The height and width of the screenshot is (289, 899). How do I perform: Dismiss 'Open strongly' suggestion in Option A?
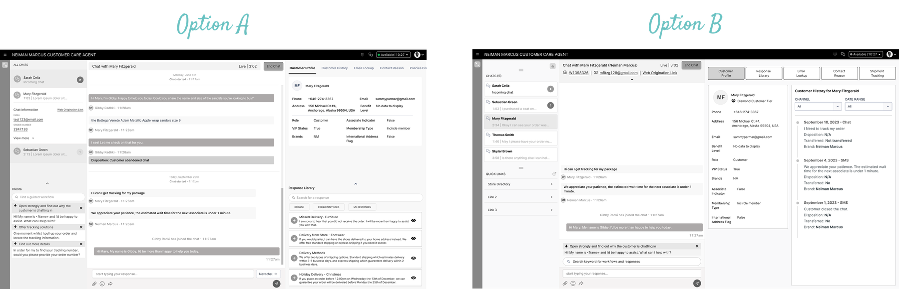[81, 208]
